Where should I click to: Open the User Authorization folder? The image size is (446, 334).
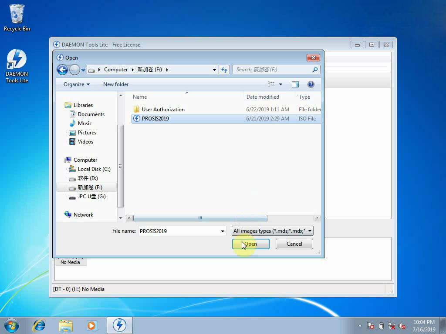pyautogui.click(x=163, y=110)
